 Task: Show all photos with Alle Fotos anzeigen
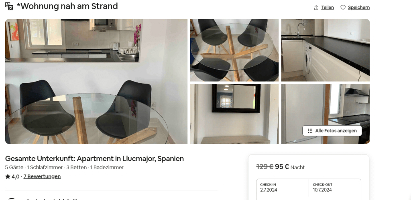(x=332, y=131)
